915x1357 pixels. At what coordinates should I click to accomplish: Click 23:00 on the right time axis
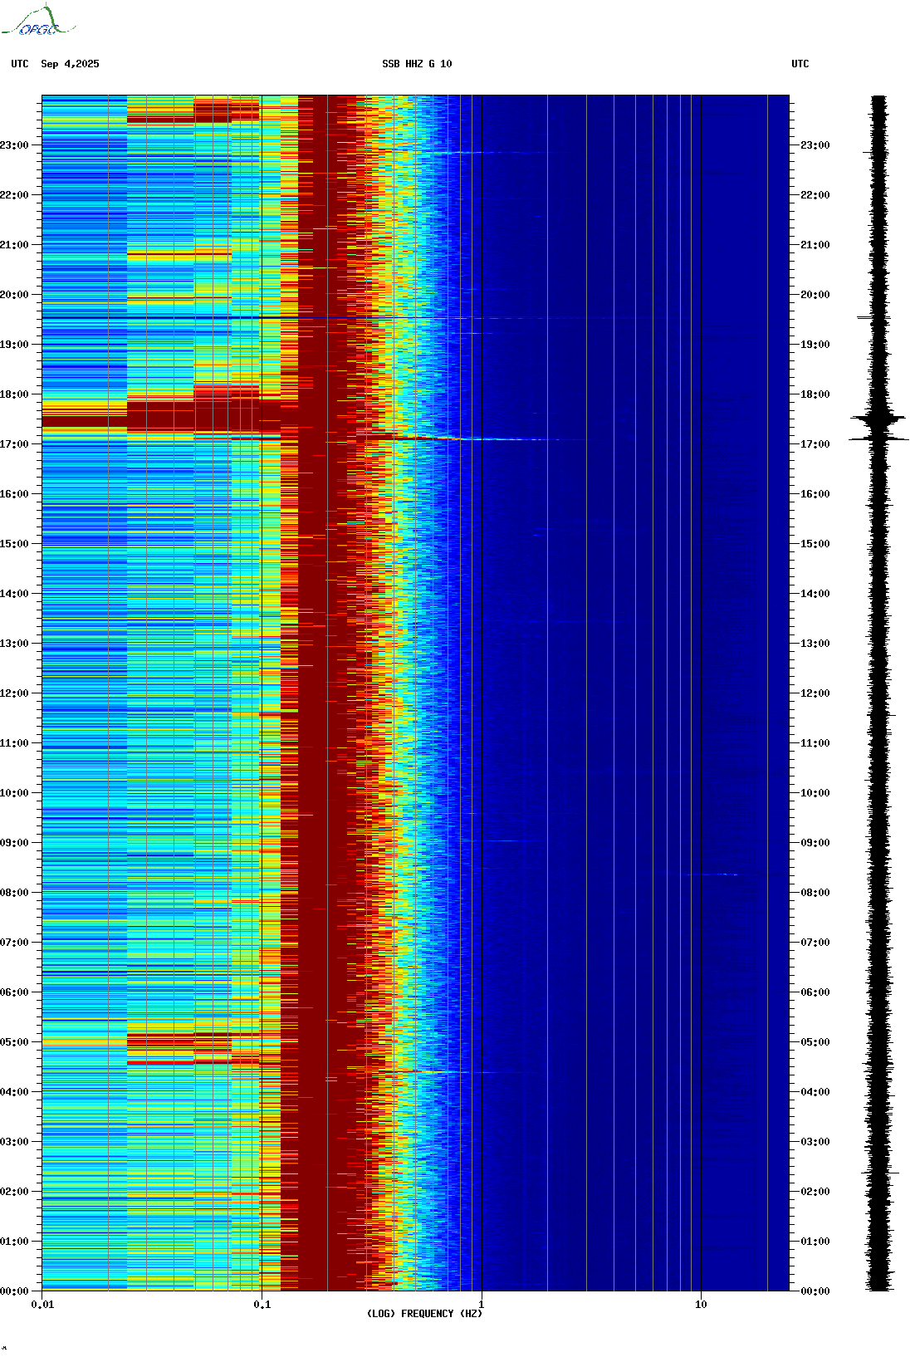[815, 145]
